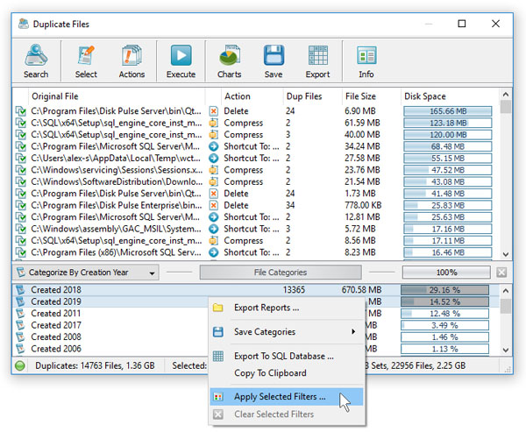The width and height of the screenshot is (526, 432).
Task: Select the Created 2019 category row
Action: click(257, 301)
